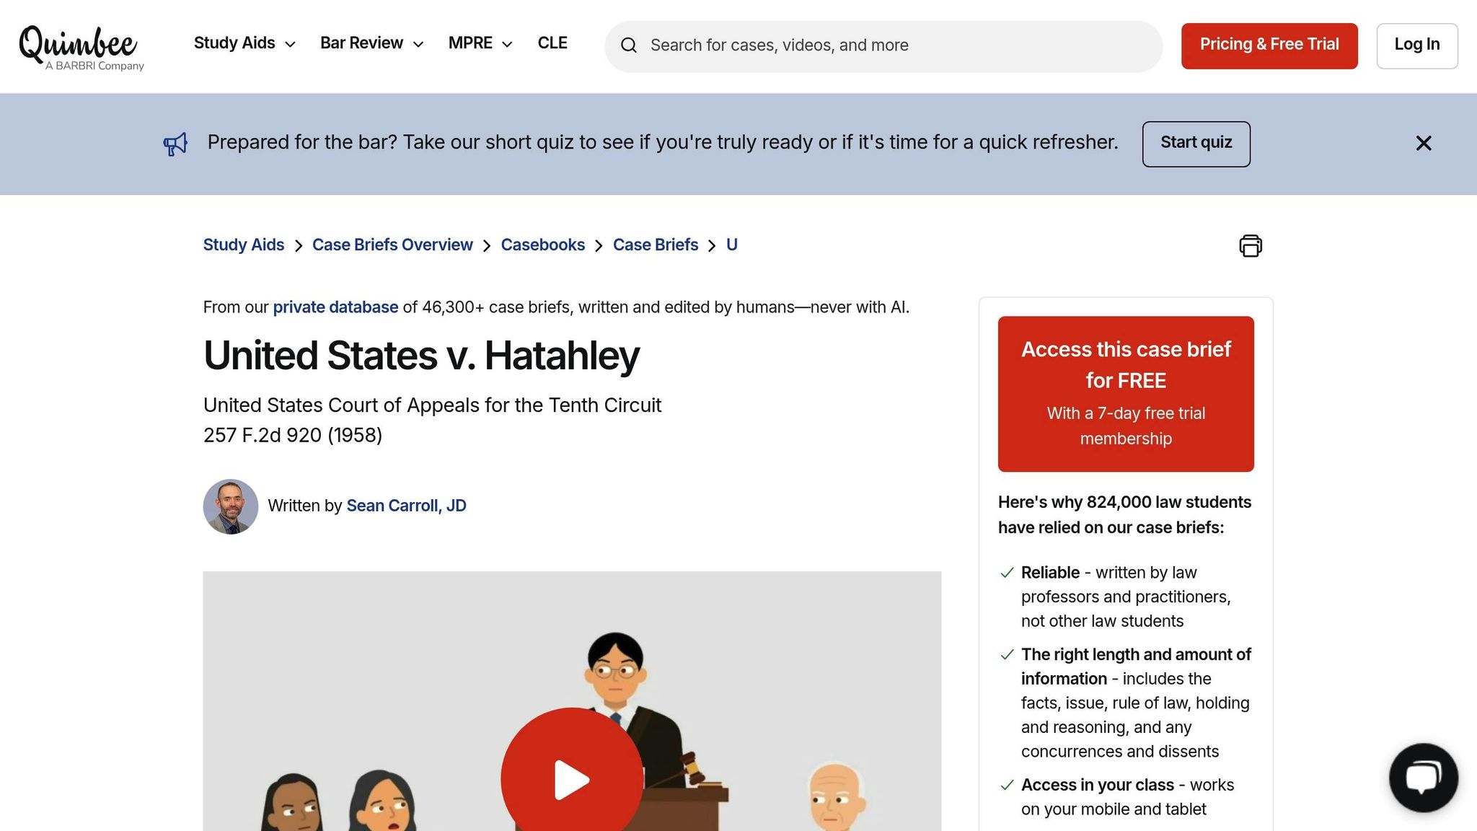Screen dimensions: 1477x831
Task: Open Sean Carroll, JD author link
Action: (x=406, y=506)
